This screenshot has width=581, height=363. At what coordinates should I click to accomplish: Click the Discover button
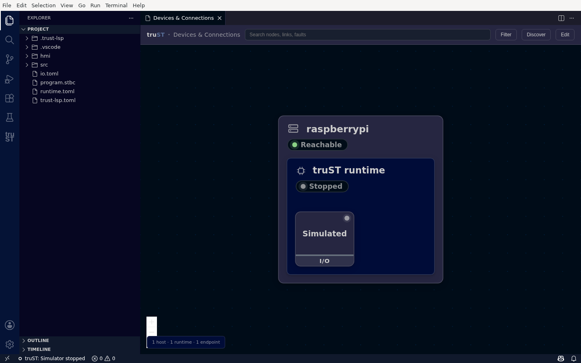pyautogui.click(x=536, y=35)
